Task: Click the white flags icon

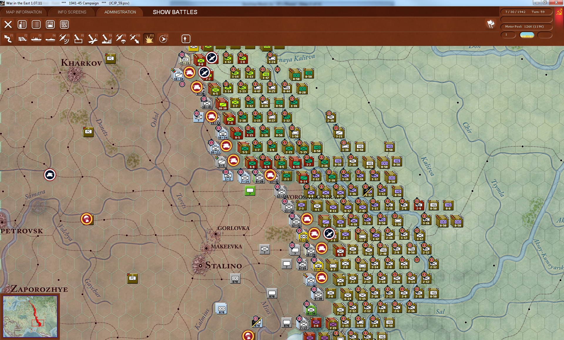Action: coord(491,24)
